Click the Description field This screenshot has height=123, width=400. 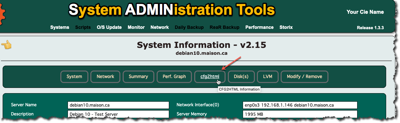pyautogui.click(x=118, y=114)
